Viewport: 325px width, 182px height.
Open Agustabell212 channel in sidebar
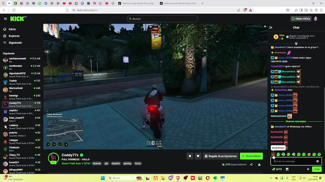coord(22,75)
